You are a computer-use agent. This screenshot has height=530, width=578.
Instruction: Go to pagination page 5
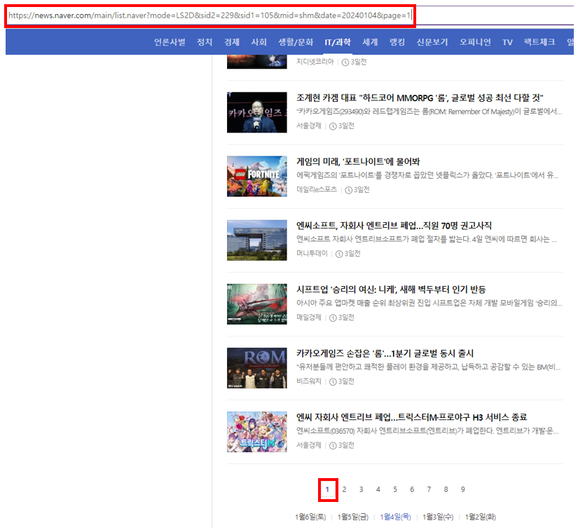[x=395, y=489]
